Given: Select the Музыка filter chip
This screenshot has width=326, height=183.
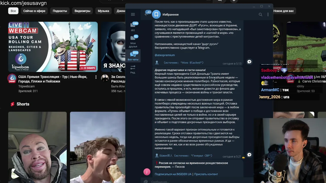Looking at the screenshot, I should click(103, 11).
